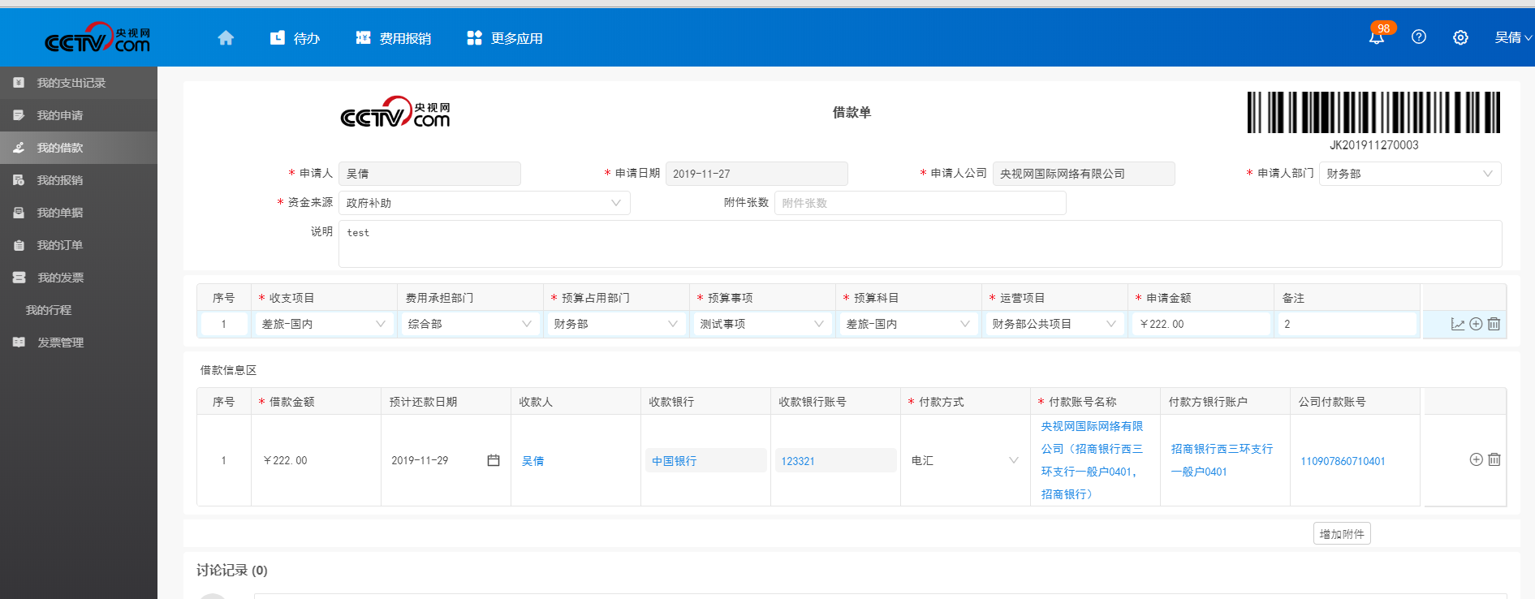Click the 附件张数 input field
Viewport: 1535px width, 599px height.
920,203
